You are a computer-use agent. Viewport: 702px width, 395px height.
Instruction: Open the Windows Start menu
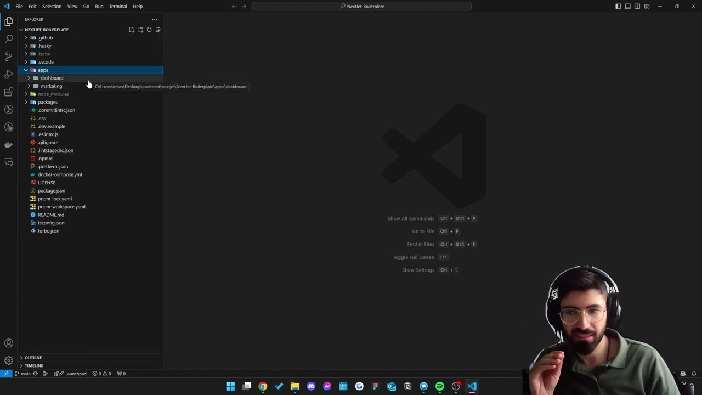coord(230,386)
